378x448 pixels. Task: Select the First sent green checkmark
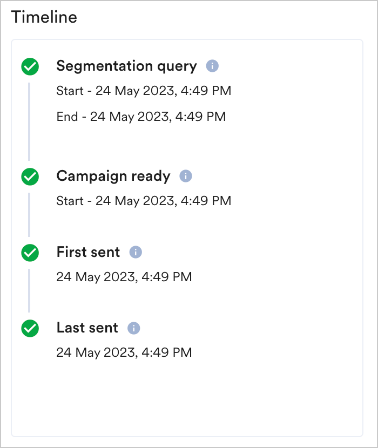click(30, 253)
